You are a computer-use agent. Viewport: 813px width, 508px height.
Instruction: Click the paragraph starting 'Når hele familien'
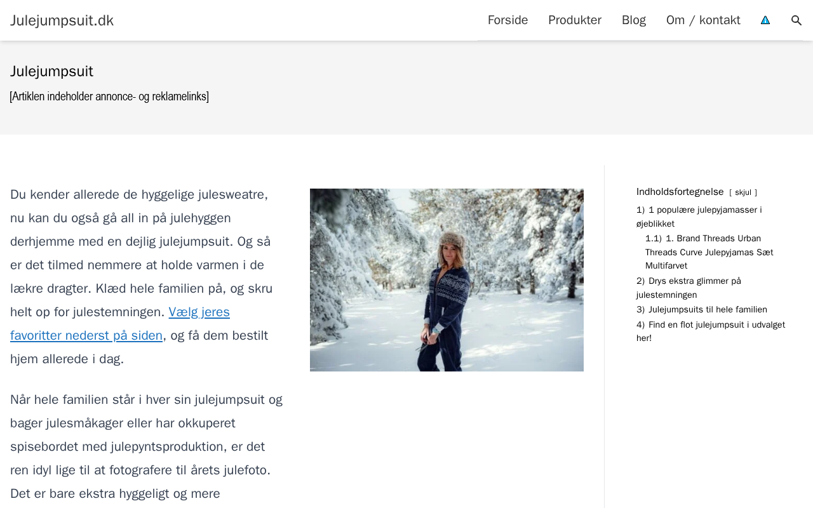tap(146, 446)
